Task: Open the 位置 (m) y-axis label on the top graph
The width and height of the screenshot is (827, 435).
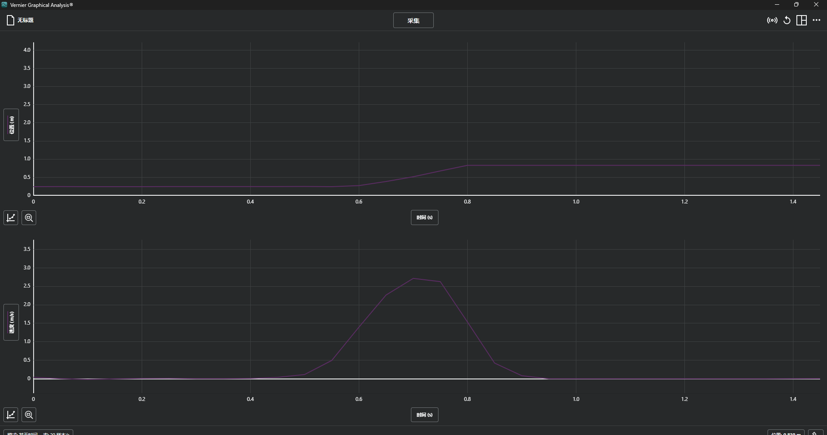Action: (x=11, y=125)
